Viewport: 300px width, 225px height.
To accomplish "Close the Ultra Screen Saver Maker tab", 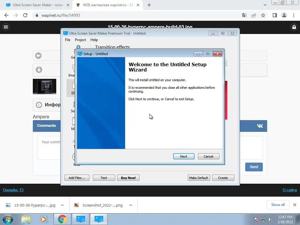I will click(x=68, y=5).
